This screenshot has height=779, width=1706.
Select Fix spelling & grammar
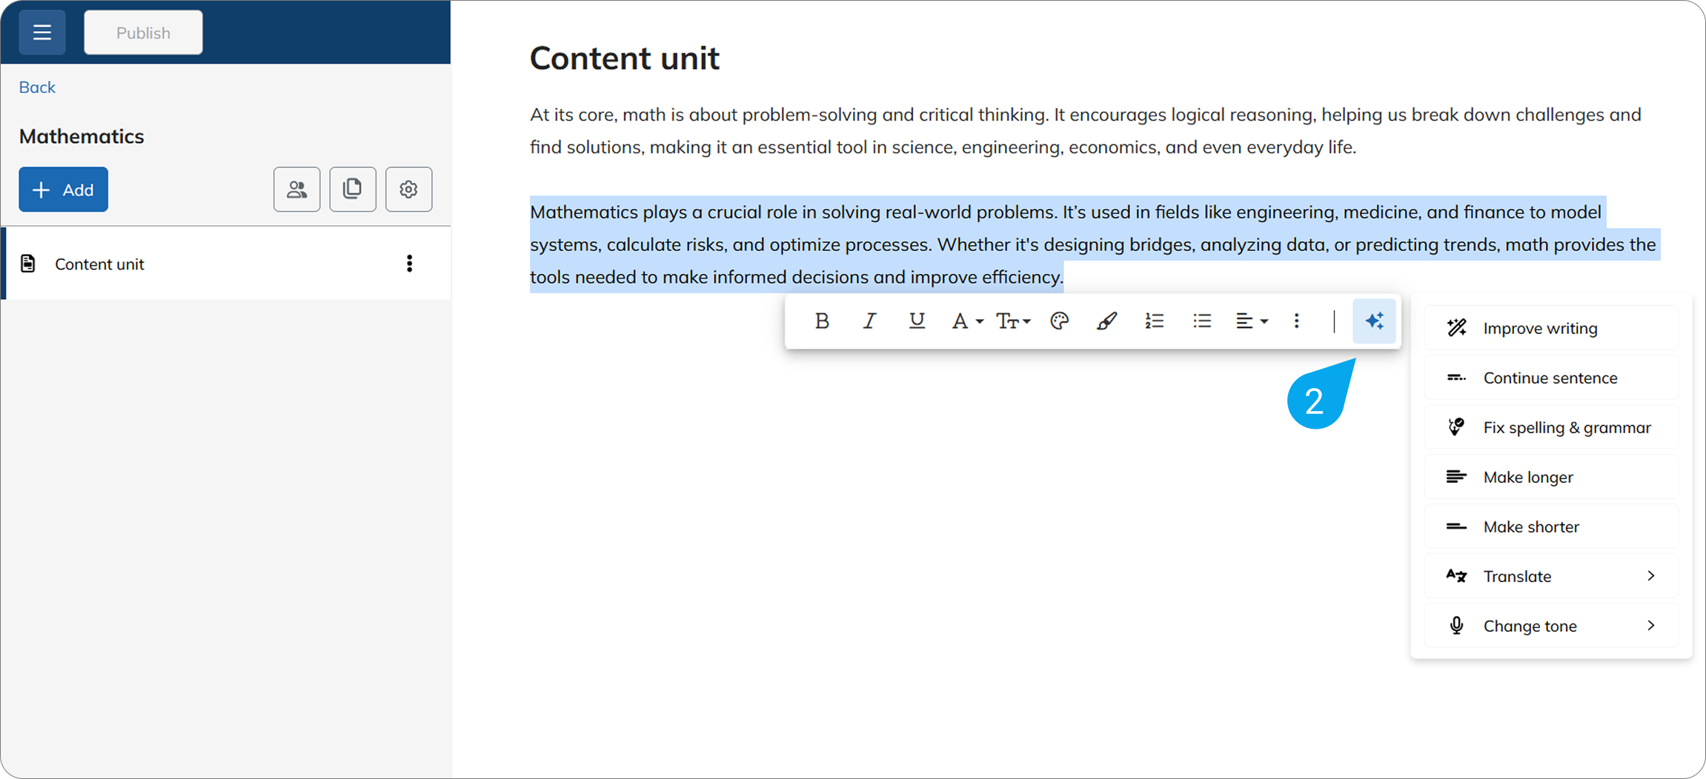click(1551, 427)
